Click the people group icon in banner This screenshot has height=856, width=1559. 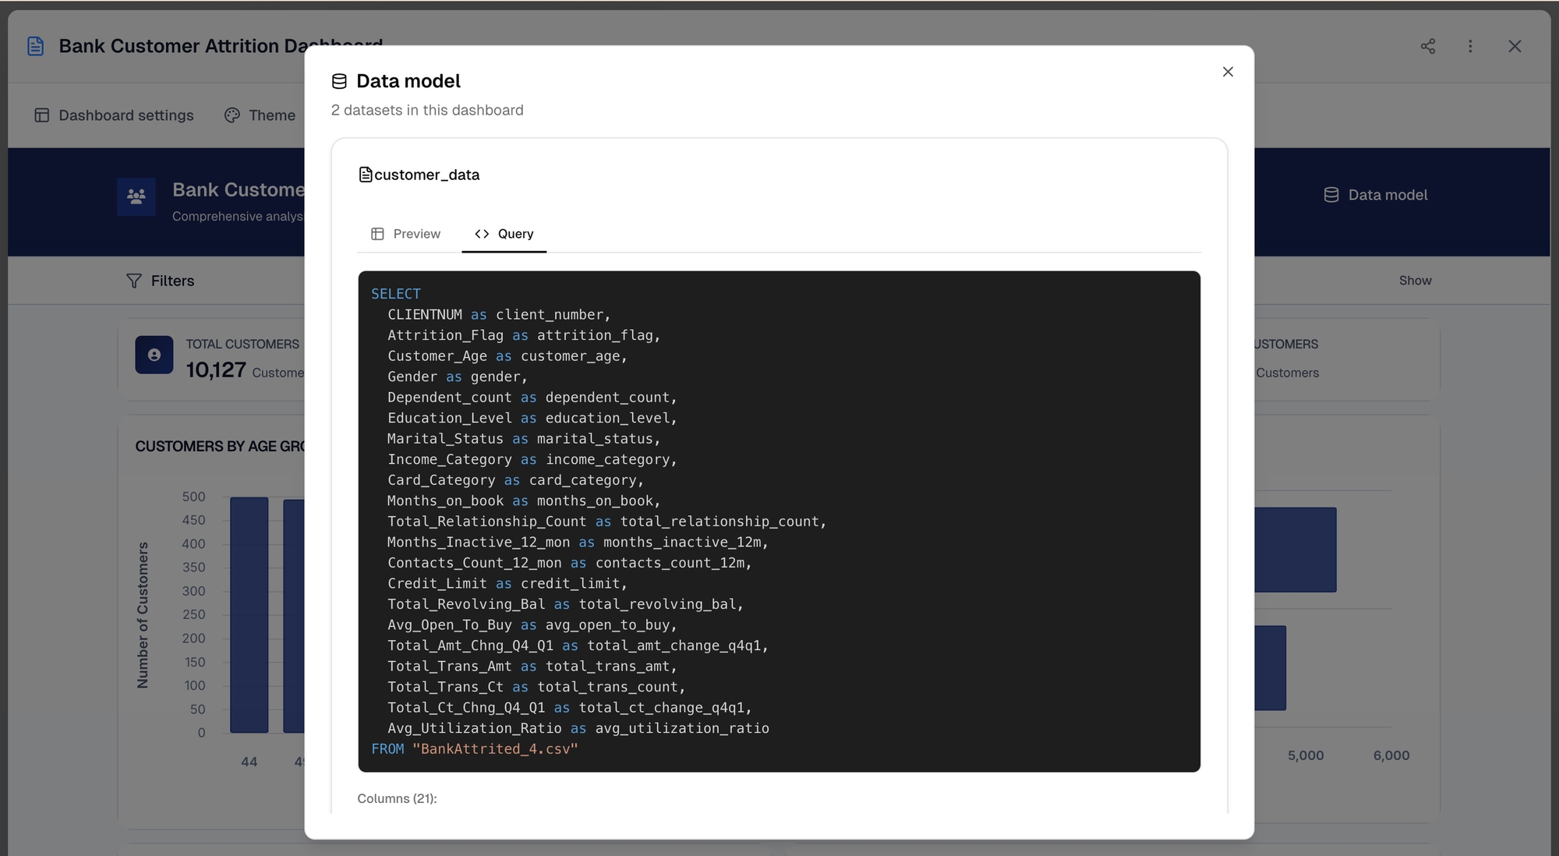click(x=136, y=196)
